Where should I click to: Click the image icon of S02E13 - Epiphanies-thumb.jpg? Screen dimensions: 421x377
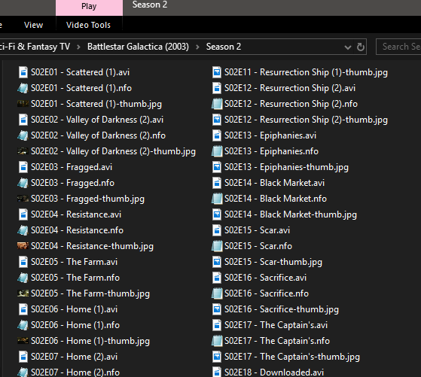(217, 167)
